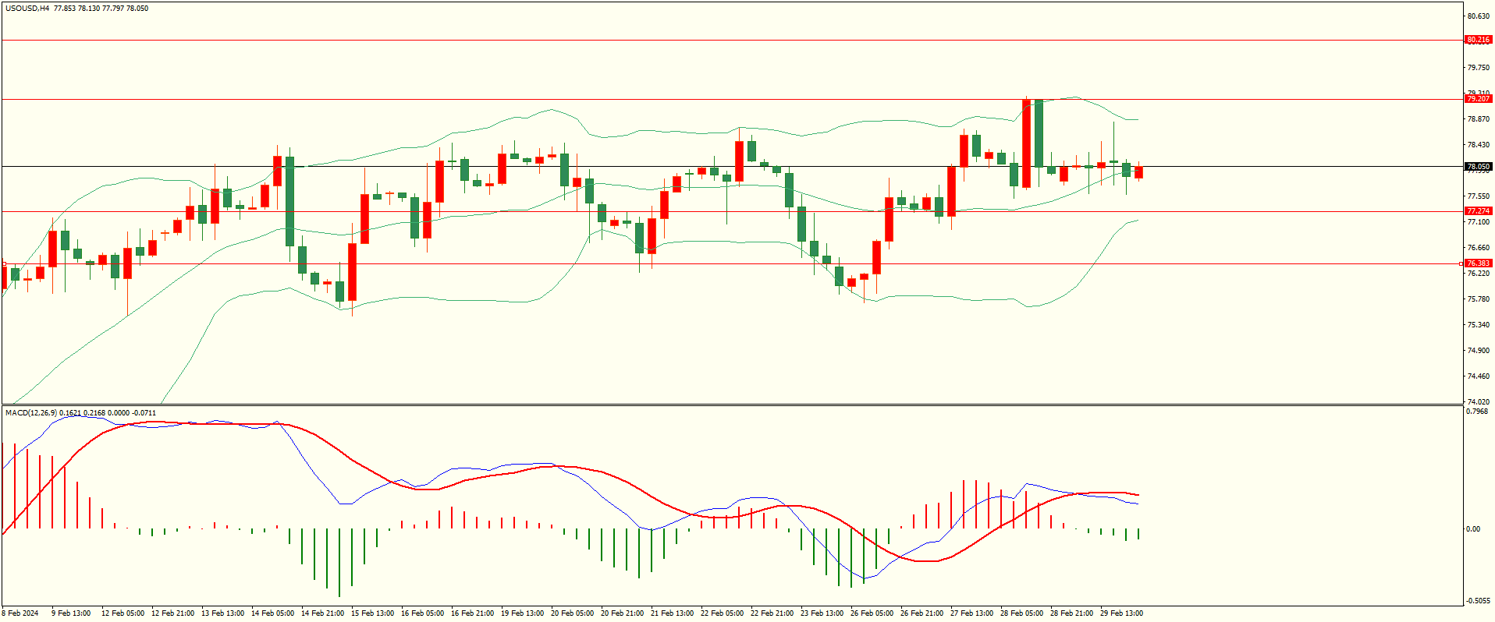Click the 22 Feb 05:00 time label
Viewport: 1495px width, 622px height.
[722, 613]
